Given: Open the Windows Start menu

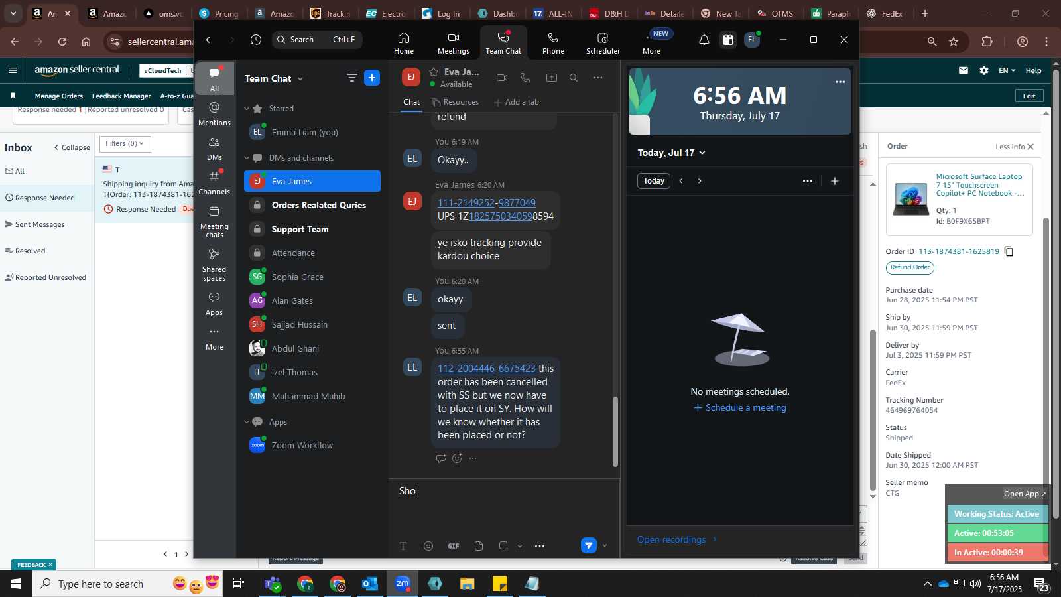Looking at the screenshot, I should [x=16, y=584].
